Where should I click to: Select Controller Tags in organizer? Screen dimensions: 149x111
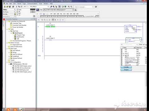click(x=17, y=23)
